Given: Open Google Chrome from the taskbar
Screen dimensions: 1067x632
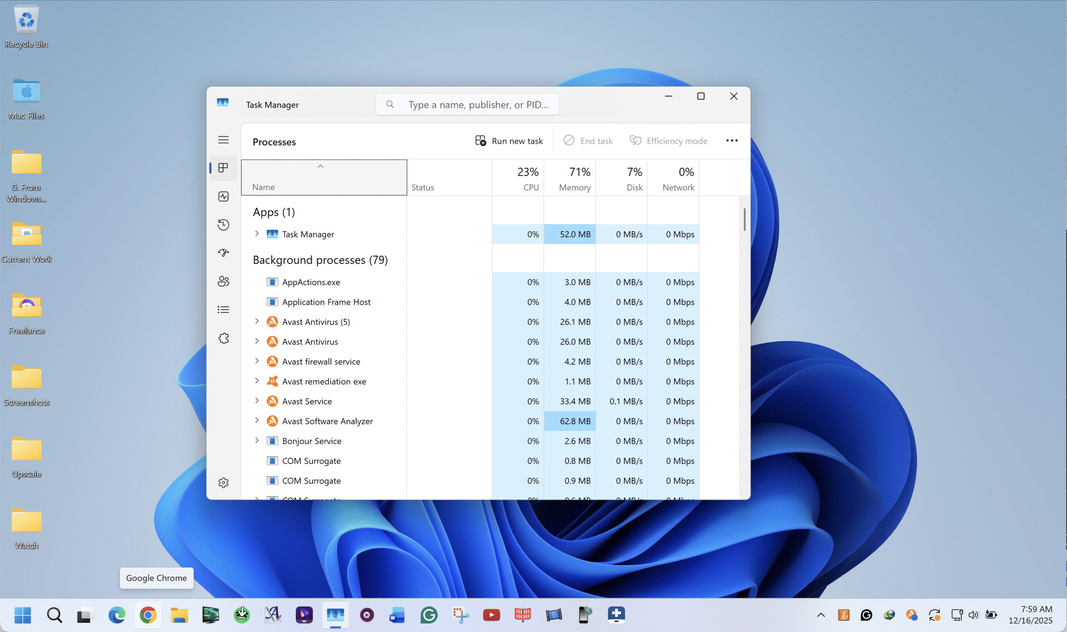Looking at the screenshot, I should pos(148,615).
